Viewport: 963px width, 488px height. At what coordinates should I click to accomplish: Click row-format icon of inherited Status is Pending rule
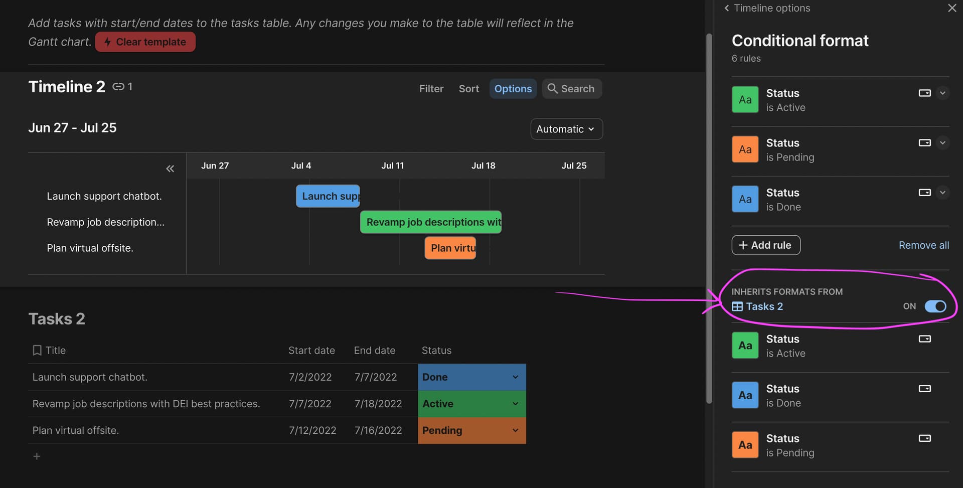coord(924,438)
